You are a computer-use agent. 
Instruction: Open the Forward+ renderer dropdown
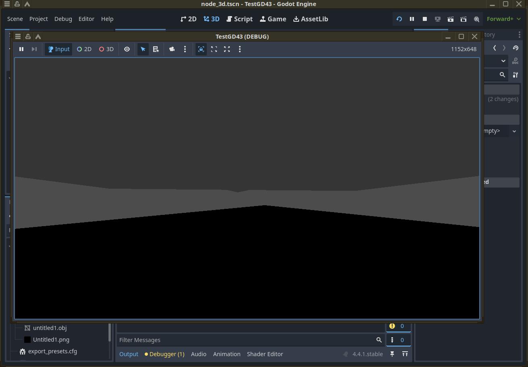pyautogui.click(x=504, y=19)
